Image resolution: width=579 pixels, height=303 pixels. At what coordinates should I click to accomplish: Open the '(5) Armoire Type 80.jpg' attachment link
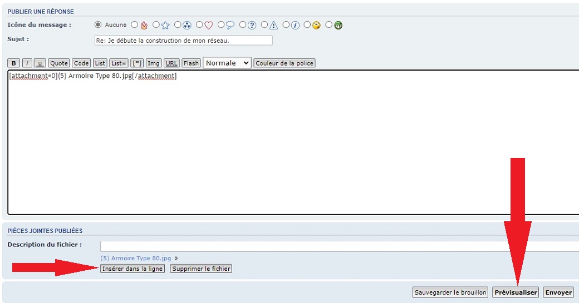(135, 258)
